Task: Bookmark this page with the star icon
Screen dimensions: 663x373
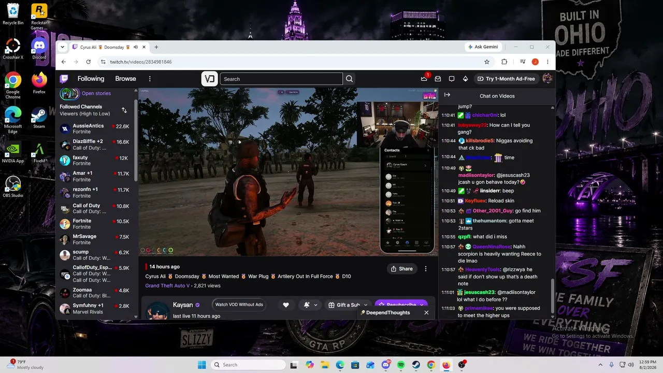Action: coord(487,62)
